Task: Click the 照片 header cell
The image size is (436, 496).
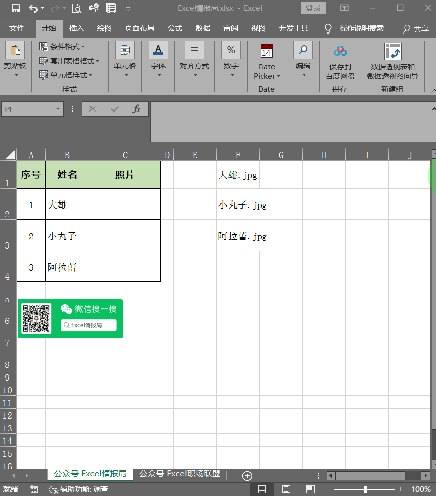Action: (125, 174)
